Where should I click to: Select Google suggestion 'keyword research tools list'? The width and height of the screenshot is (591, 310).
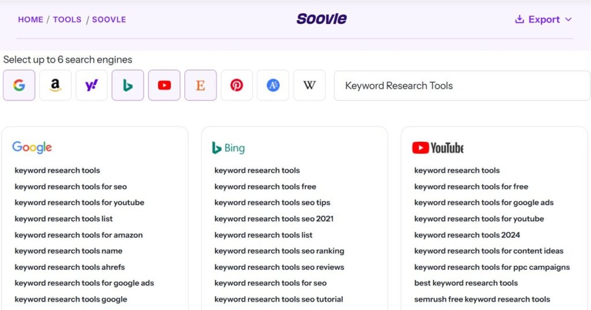[63, 219]
